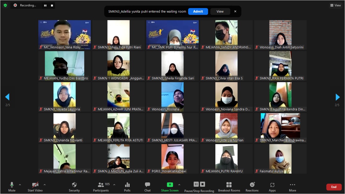The width and height of the screenshot is (345, 194).
Task: Expand video options arrow beside Start Video
Action: tap(44, 185)
